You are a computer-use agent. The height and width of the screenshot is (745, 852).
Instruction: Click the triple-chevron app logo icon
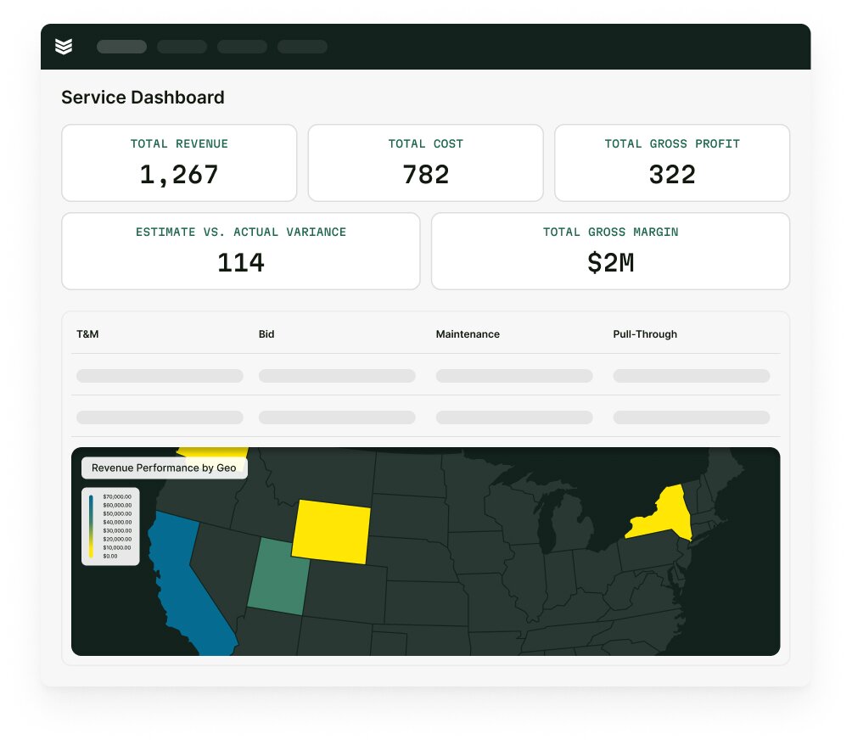click(64, 47)
